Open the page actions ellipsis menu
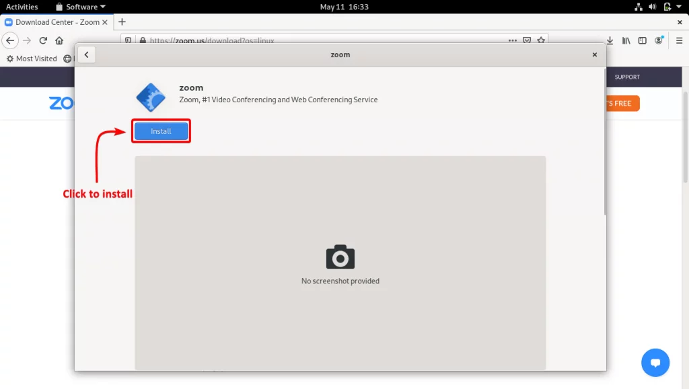The image size is (689, 389). 513,40
